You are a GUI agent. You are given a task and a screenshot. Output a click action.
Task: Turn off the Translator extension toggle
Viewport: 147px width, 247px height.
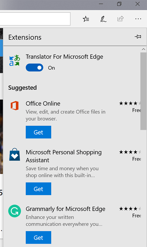click(x=34, y=67)
